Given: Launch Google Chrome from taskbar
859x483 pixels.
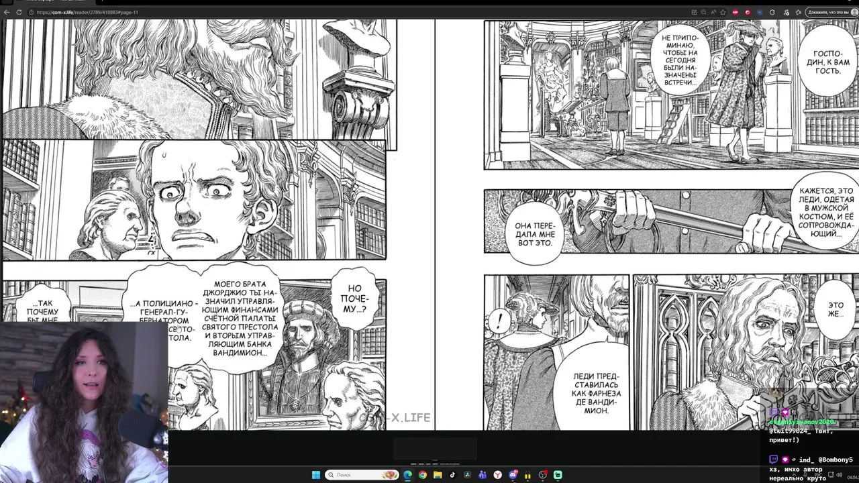Looking at the screenshot, I should [x=422, y=475].
